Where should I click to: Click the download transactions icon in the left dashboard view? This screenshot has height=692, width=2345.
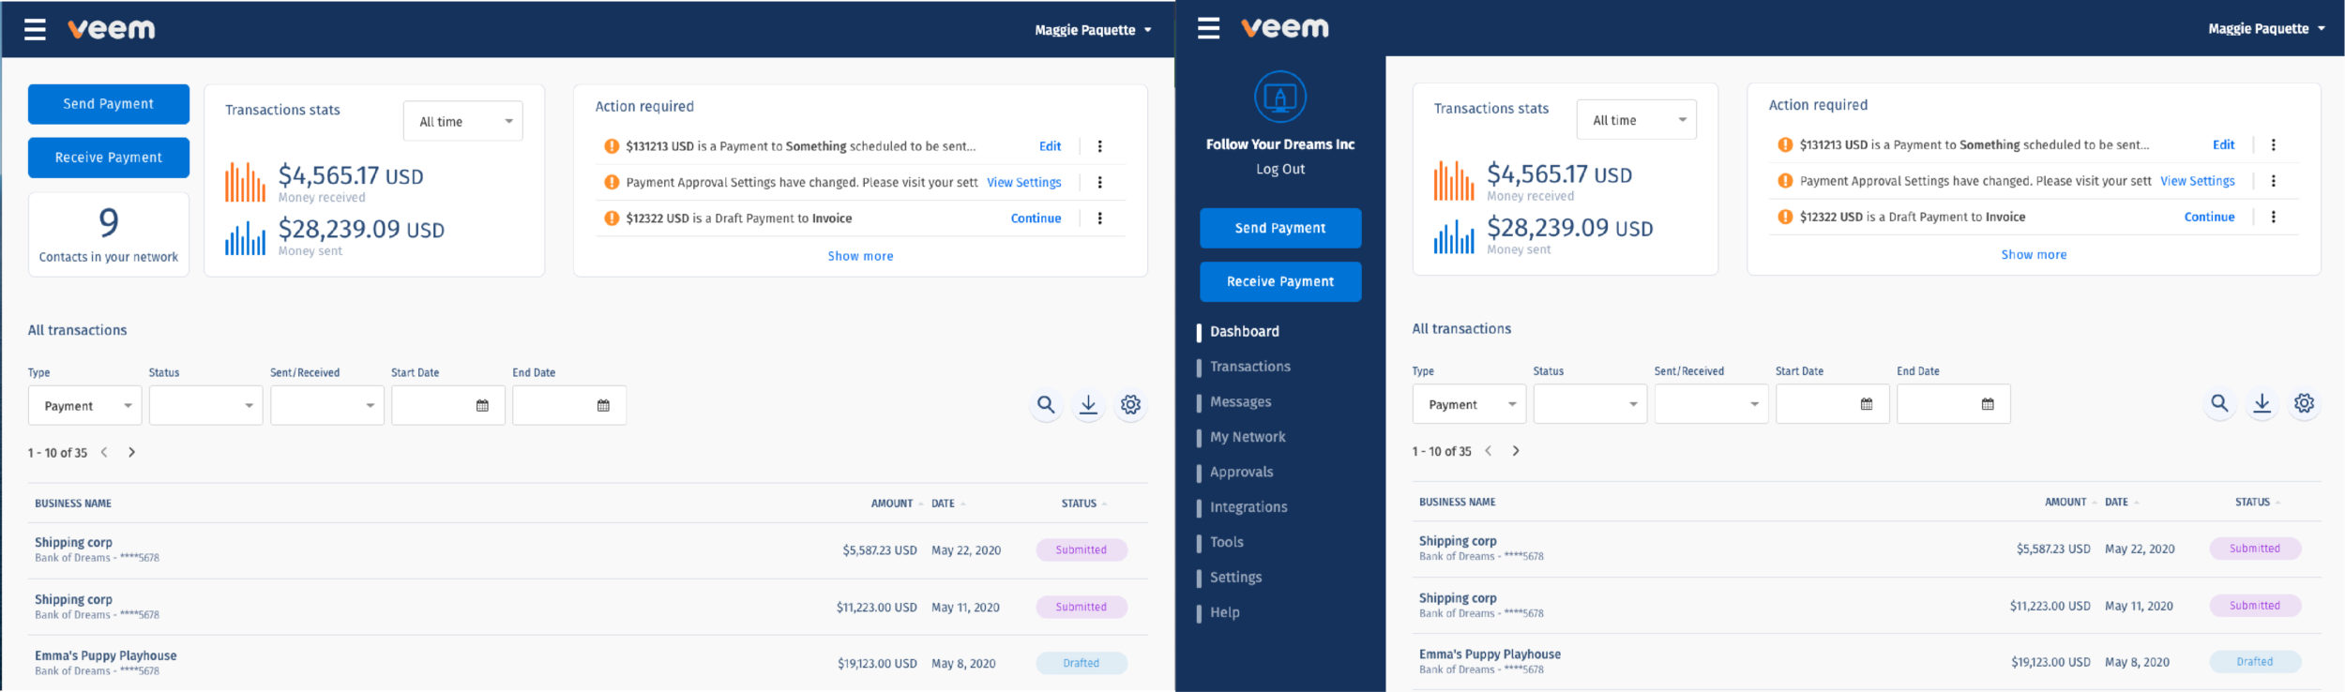click(x=1088, y=405)
